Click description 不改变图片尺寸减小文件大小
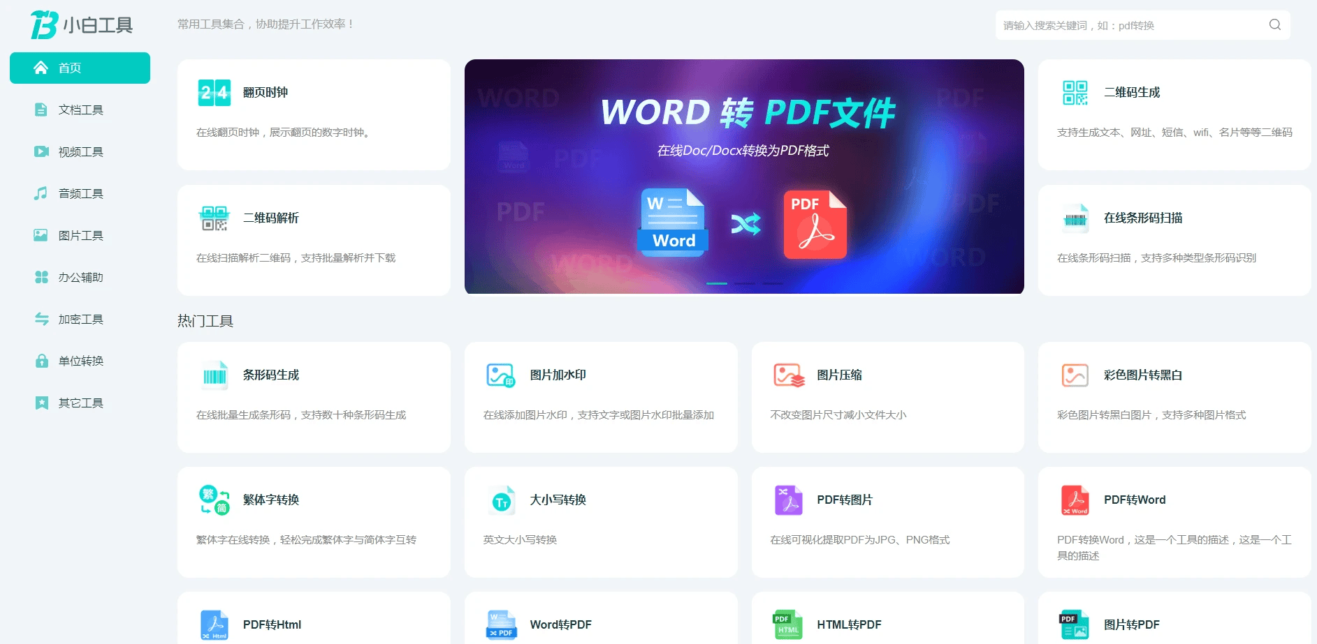This screenshot has height=644, width=1317. [x=838, y=414]
